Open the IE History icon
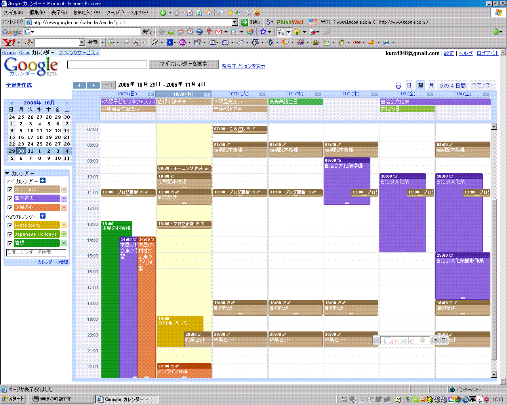The image size is (507, 405). point(238,13)
